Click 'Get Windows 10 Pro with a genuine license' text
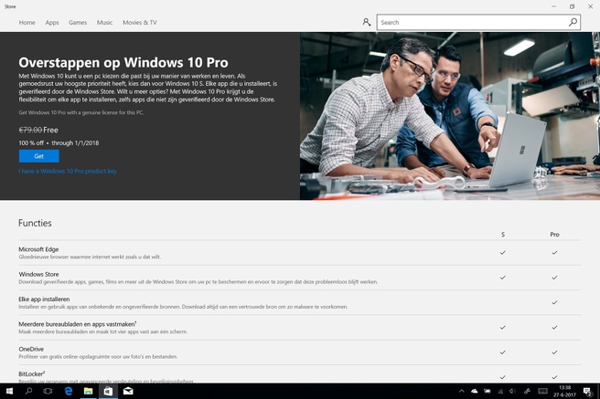This screenshot has height=399, width=600. 80,112
